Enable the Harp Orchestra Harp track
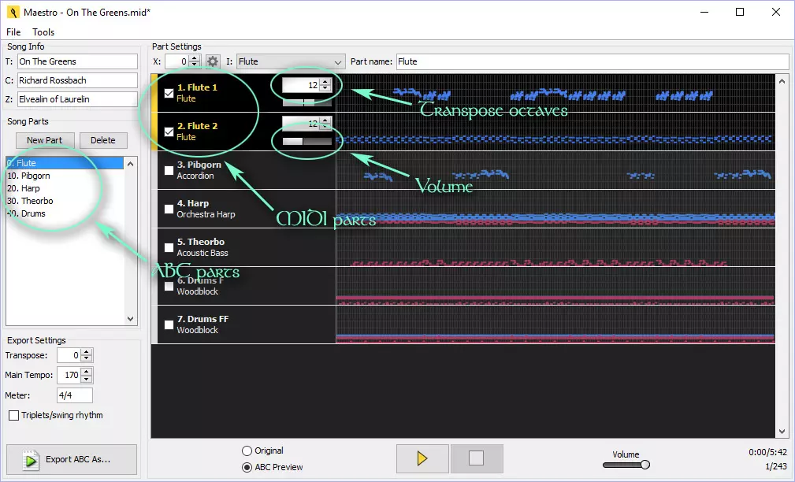Image resolution: width=795 pixels, height=482 pixels. click(169, 209)
